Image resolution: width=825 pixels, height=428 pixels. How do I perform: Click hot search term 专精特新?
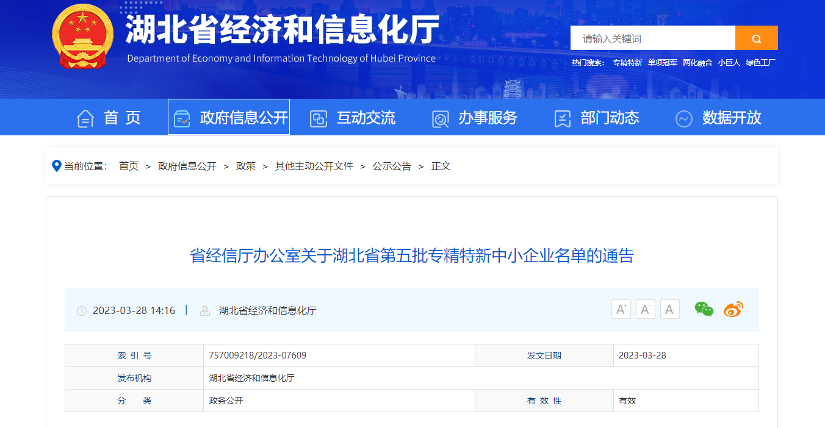(x=627, y=62)
